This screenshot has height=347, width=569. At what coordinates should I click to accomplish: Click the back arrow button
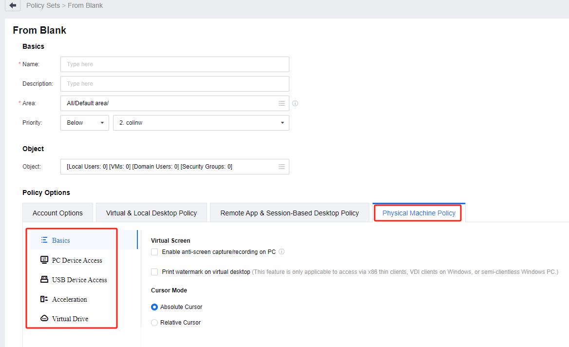[x=12, y=6]
